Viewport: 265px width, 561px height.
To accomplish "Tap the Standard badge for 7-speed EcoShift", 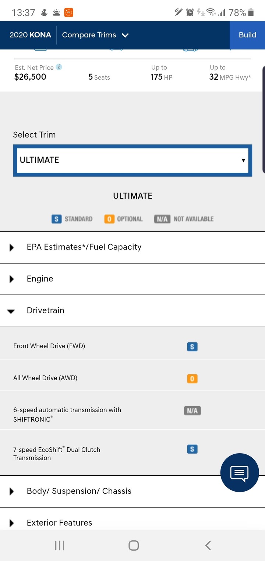I will (192, 449).
